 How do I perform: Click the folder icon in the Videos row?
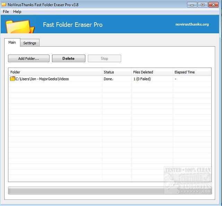pos(12,79)
